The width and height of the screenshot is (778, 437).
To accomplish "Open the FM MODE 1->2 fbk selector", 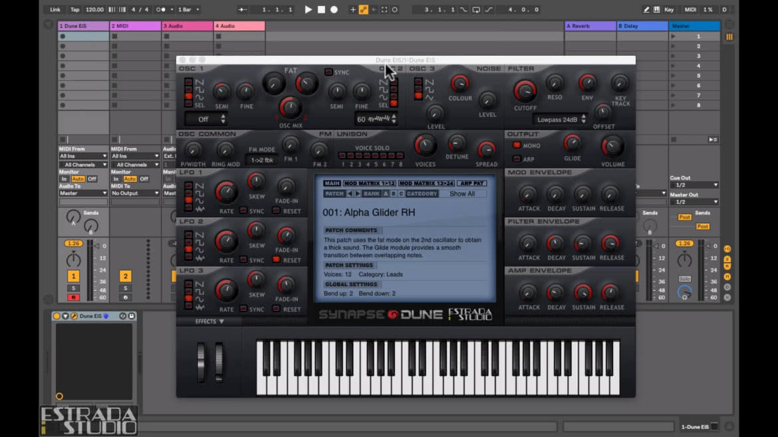I will coord(262,160).
